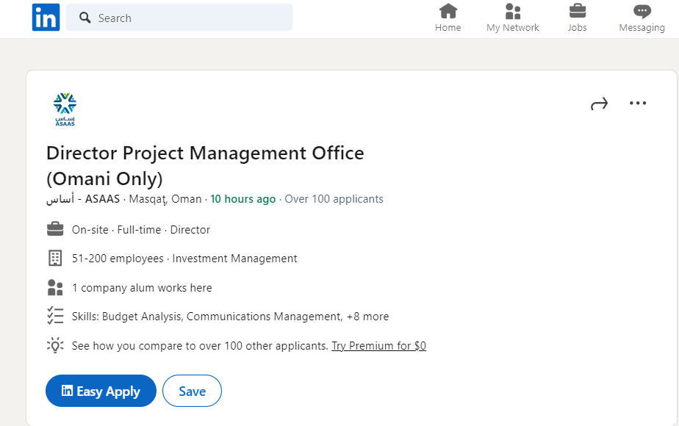
Task: Focus the Search input field
Action: coord(179,18)
